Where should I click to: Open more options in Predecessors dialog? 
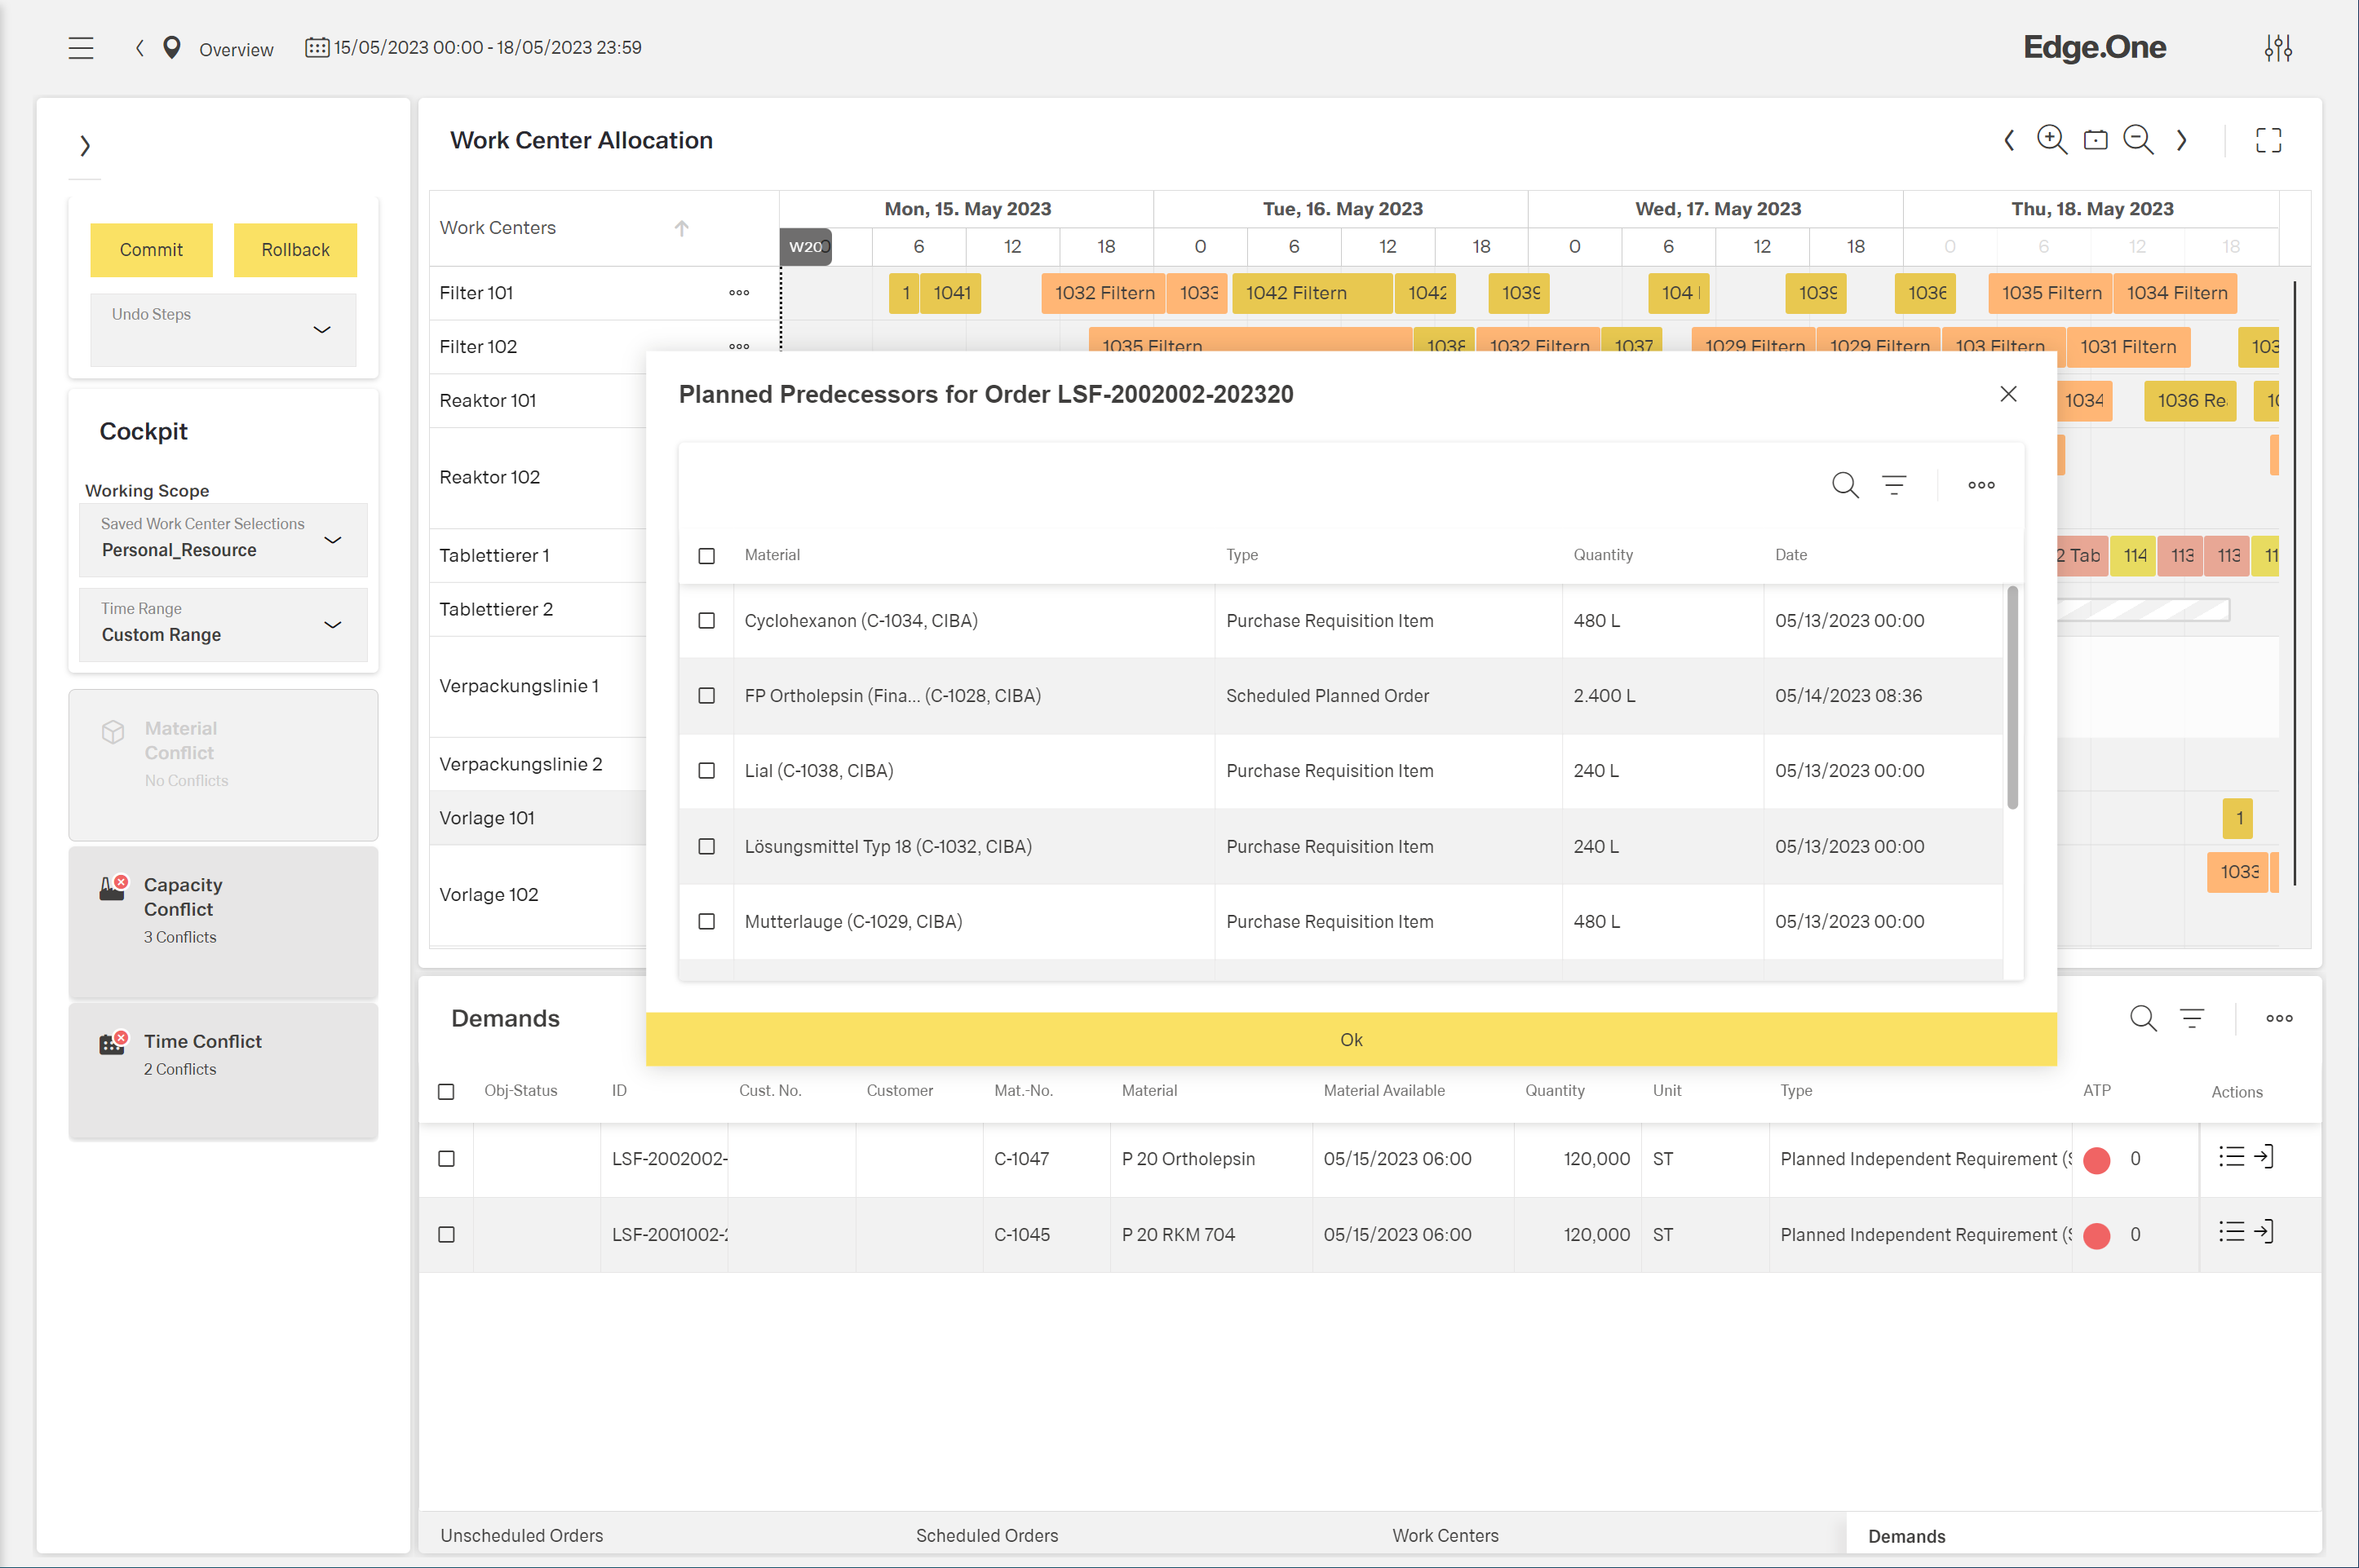pyautogui.click(x=1981, y=485)
